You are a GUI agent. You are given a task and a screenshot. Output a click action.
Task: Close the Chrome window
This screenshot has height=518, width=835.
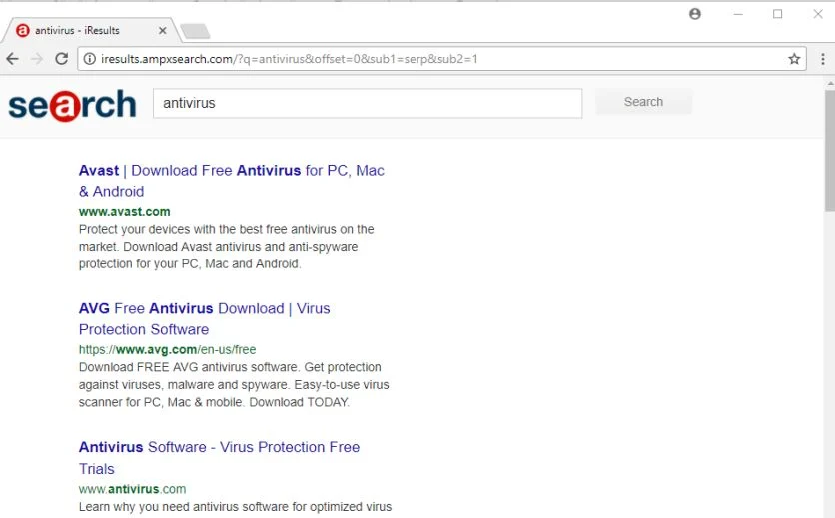[818, 14]
